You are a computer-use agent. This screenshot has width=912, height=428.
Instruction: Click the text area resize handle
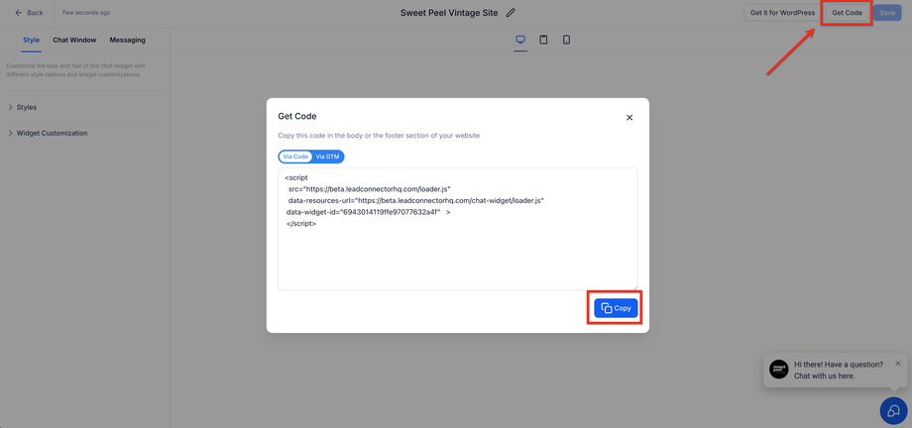pyautogui.click(x=634, y=287)
